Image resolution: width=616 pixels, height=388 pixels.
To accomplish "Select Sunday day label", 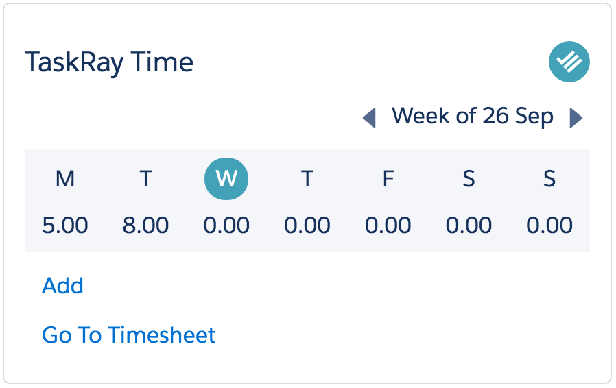I will pyautogui.click(x=549, y=179).
